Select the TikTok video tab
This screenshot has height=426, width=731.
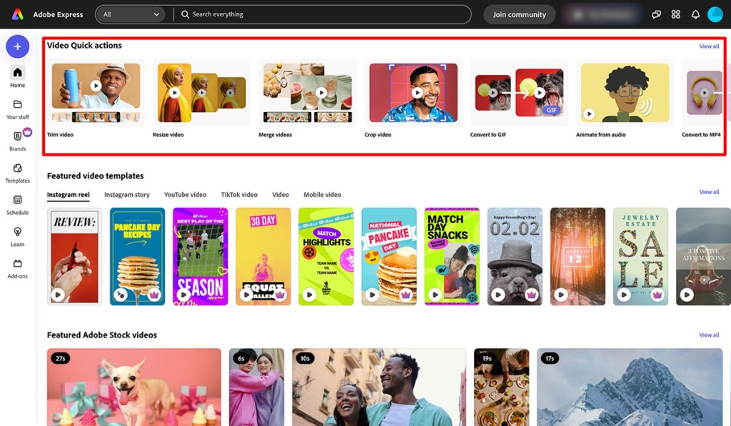point(240,194)
